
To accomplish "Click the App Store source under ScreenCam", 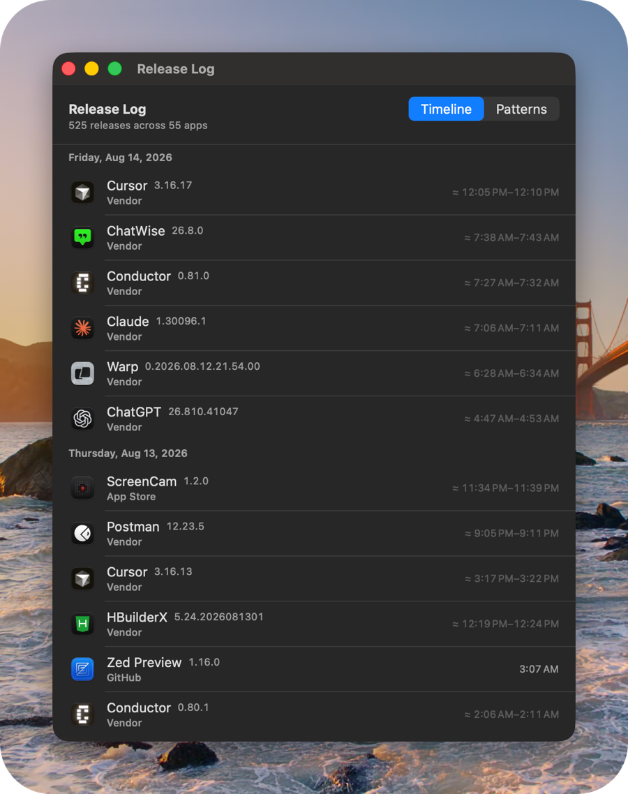I will click(131, 497).
